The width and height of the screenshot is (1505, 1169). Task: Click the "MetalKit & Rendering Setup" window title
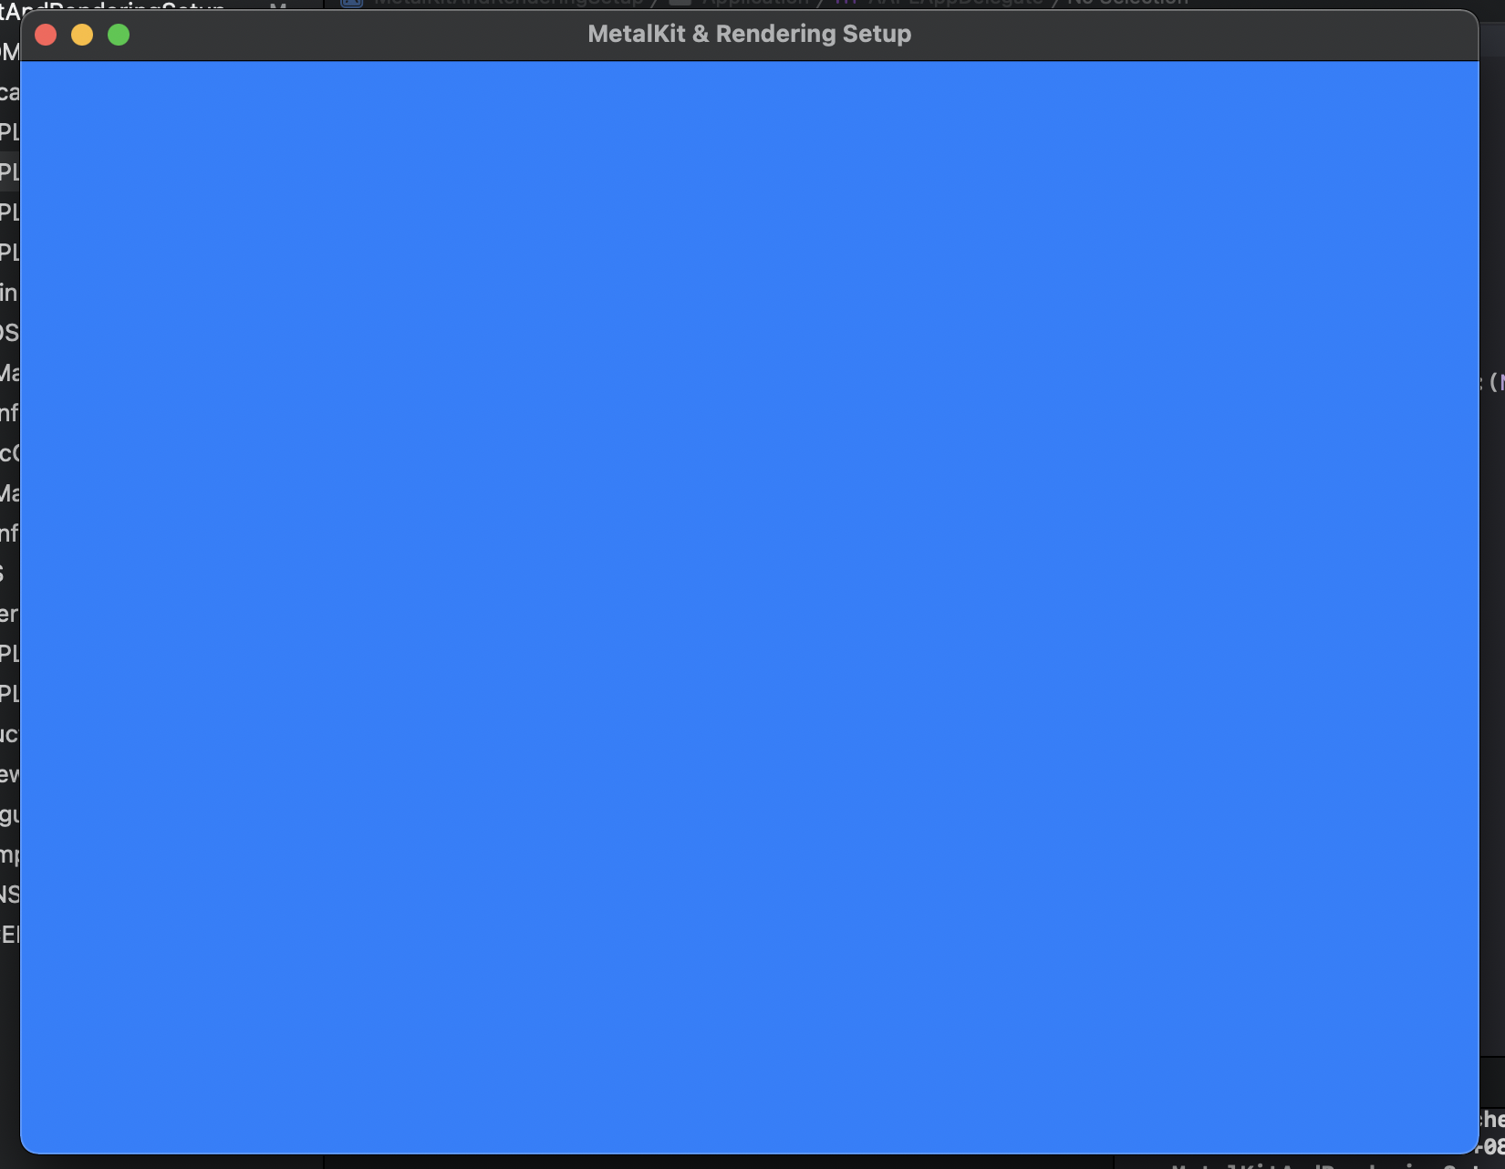click(750, 34)
